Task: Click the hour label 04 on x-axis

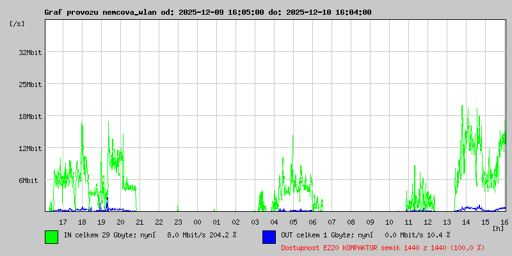Action: click(x=275, y=222)
